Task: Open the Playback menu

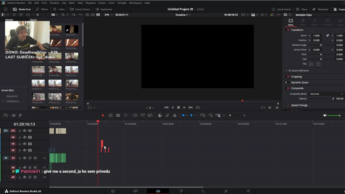Action: click(91, 3)
